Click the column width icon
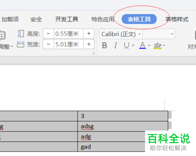Image resolution: width=196 pixels, height=156 pixels. pyautogui.click(x=21, y=44)
